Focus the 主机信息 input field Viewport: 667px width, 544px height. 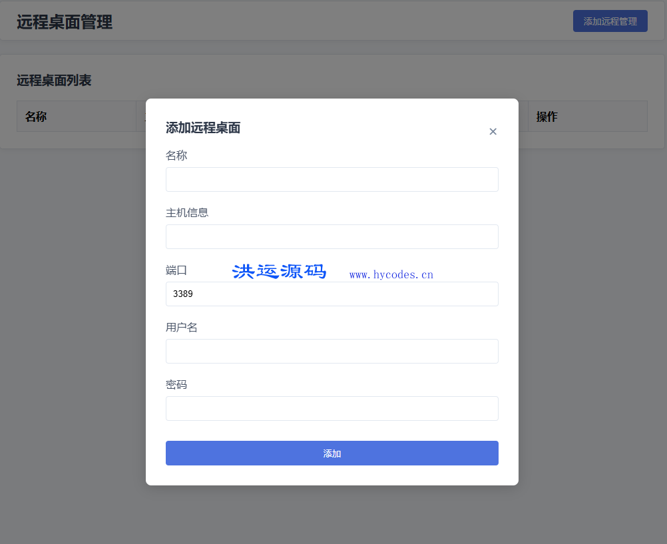coord(332,236)
